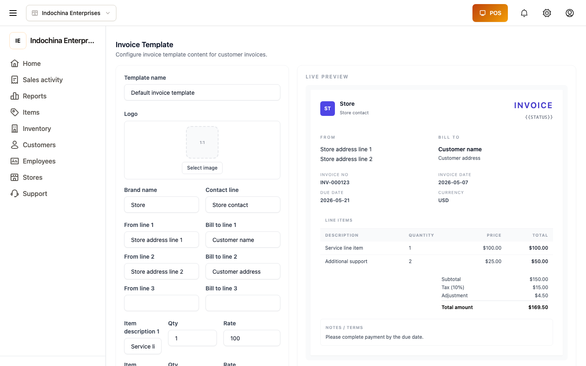Click the Stores storefront icon
Screen dimensions: 586x366
15,177
